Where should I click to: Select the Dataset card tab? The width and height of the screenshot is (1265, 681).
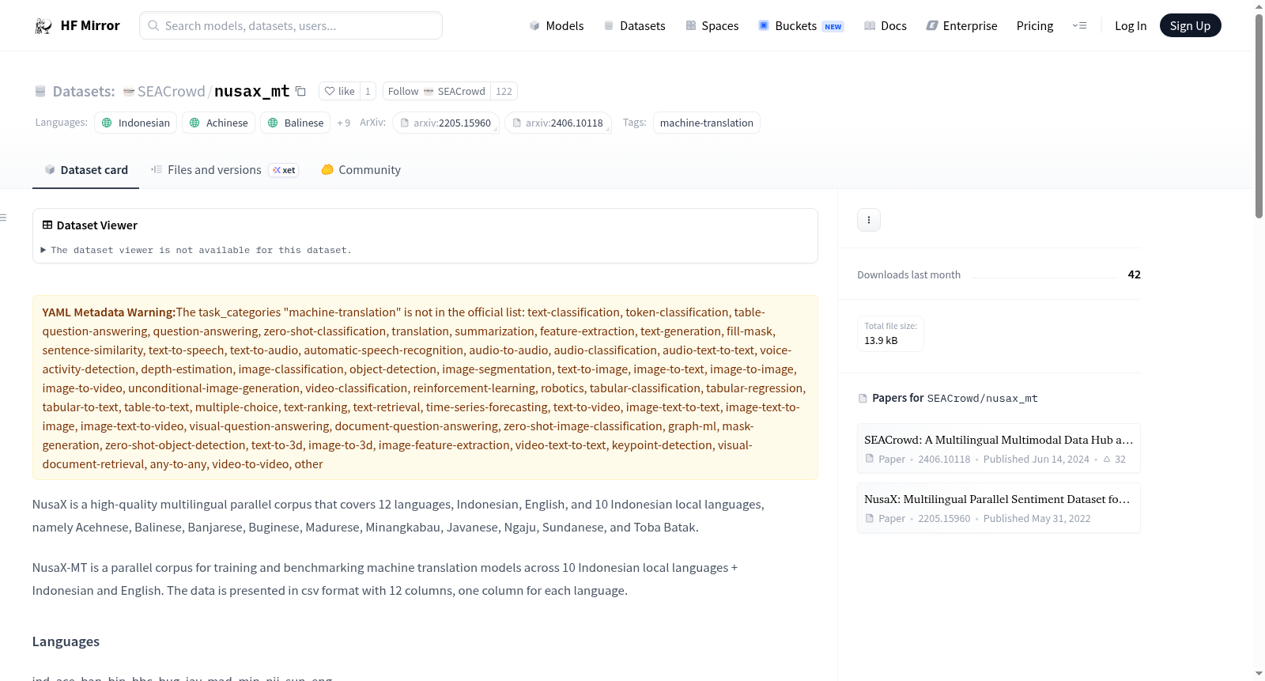[85, 170]
